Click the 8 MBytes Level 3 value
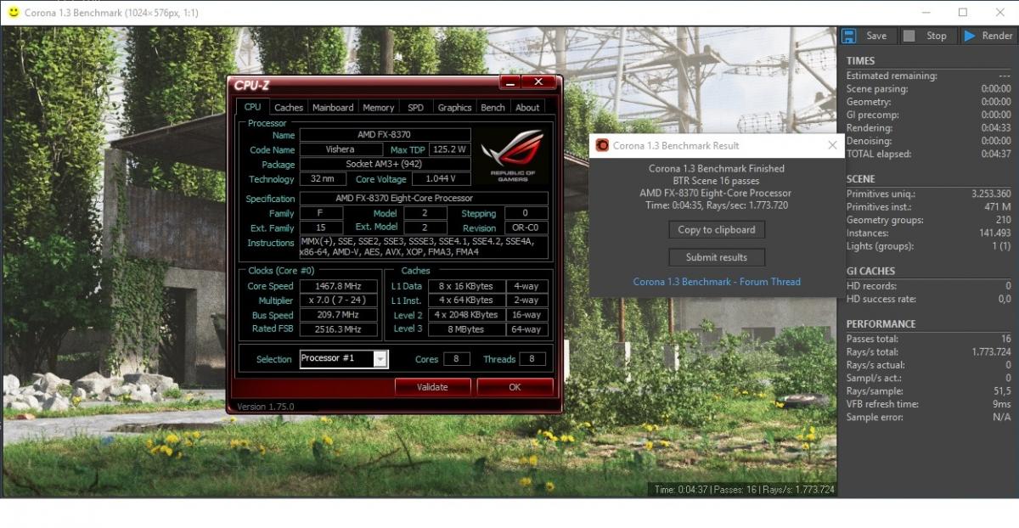 click(465, 329)
